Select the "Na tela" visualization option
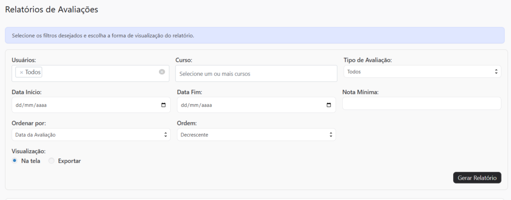 [14, 161]
